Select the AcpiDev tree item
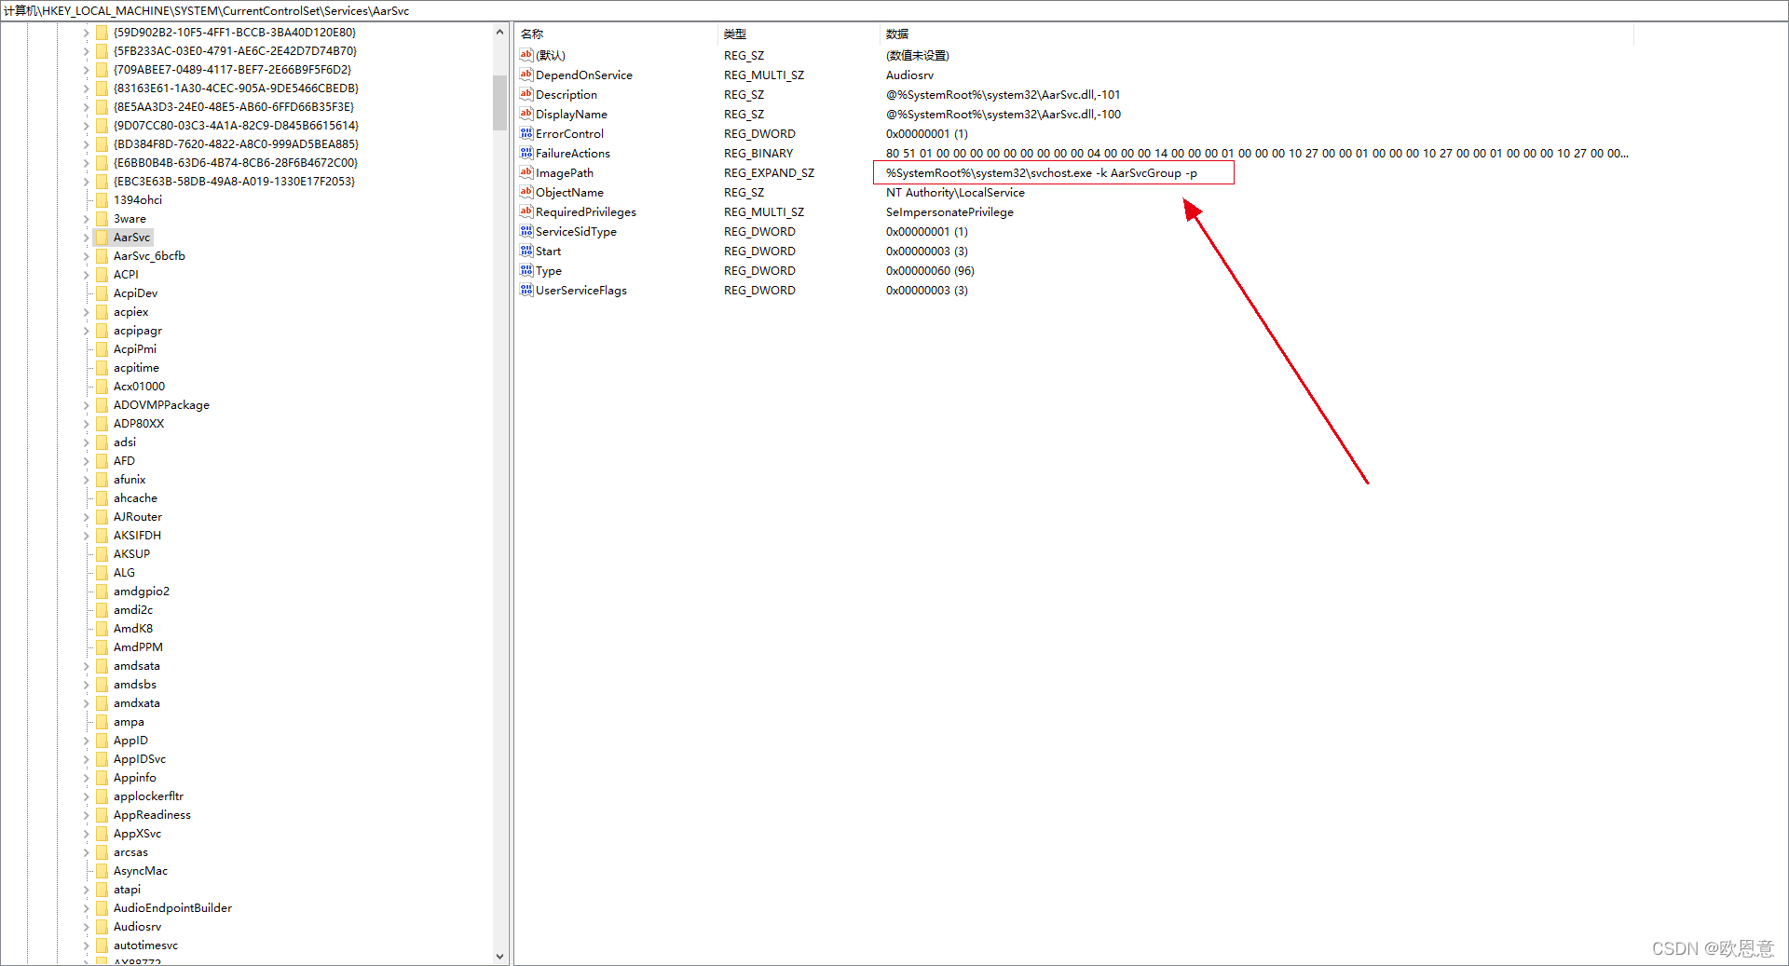The height and width of the screenshot is (966, 1789). click(x=135, y=293)
